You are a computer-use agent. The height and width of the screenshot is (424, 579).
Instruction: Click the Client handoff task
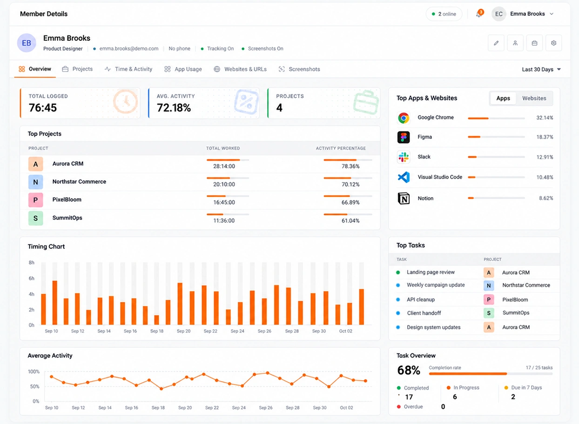click(x=424, y=313)
